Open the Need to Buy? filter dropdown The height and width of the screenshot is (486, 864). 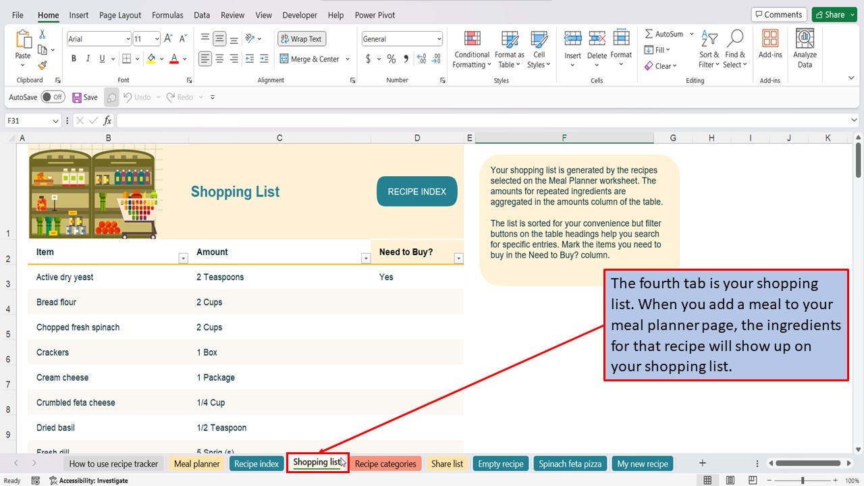[x=458, y=258]
